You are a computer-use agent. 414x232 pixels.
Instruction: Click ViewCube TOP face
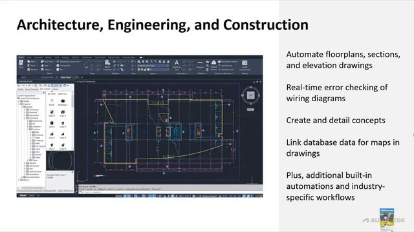pyautogui.click(x=250, y=95)
